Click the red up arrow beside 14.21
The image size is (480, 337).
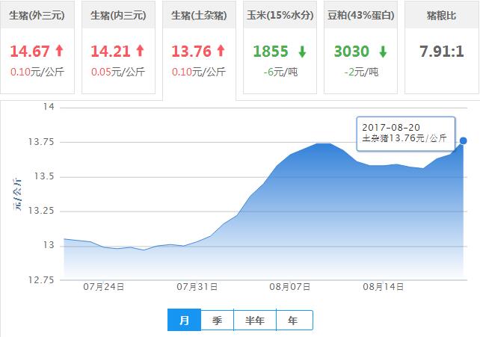(141, 51)
